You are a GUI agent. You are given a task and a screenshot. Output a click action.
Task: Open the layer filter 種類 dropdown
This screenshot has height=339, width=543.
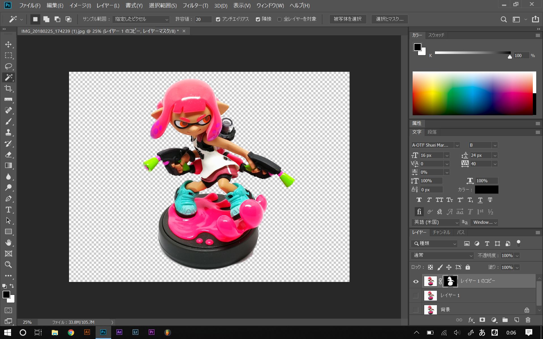pos(434,244)
